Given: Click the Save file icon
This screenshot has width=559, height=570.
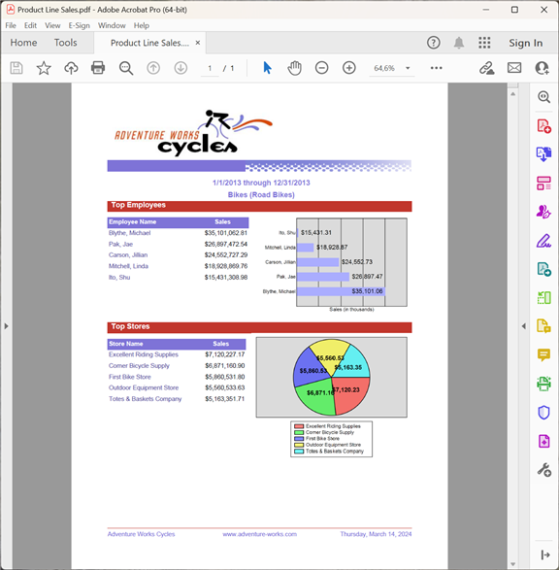Looking at the screenshot, I should (x=16, y=68).
